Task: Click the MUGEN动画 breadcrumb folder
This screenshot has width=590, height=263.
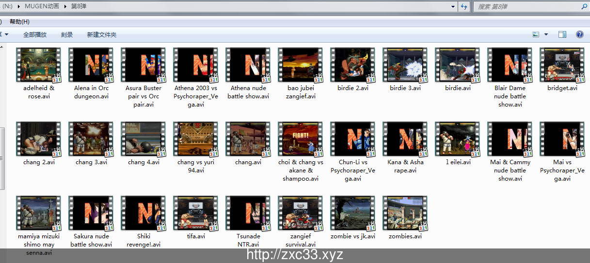Action: tap(42, 7)
